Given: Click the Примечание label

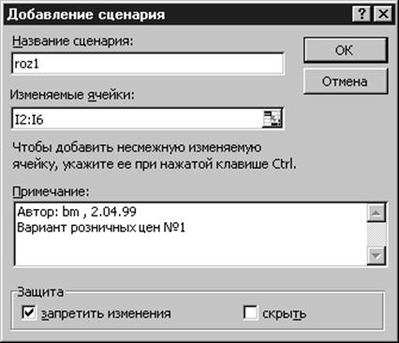Looking at the screenshot, I should pos(51,192).
